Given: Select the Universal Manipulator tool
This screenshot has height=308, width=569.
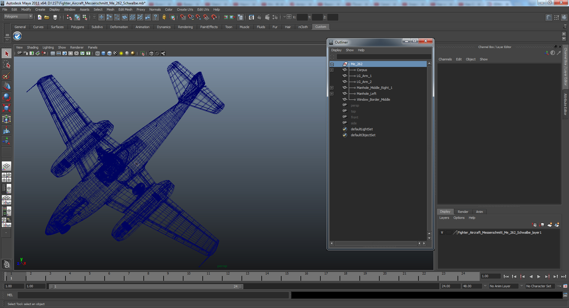Looking at the screenshot, I should coord(7,119).
